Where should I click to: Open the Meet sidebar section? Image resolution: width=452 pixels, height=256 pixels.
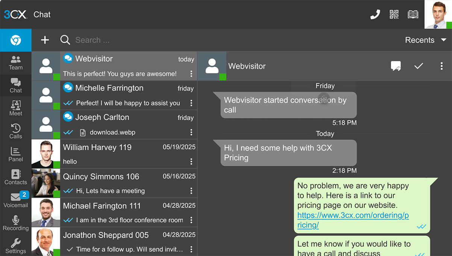pos(16,109)
